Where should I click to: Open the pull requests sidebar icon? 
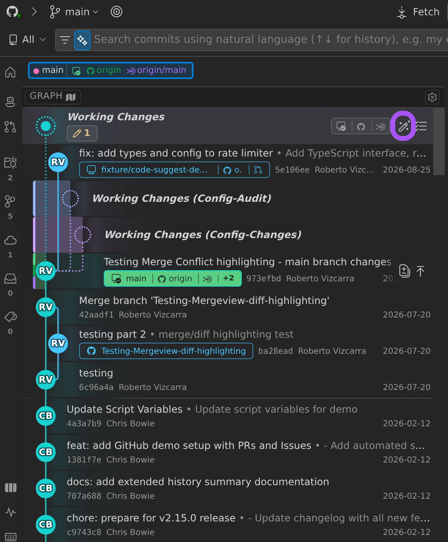[10, 127]
